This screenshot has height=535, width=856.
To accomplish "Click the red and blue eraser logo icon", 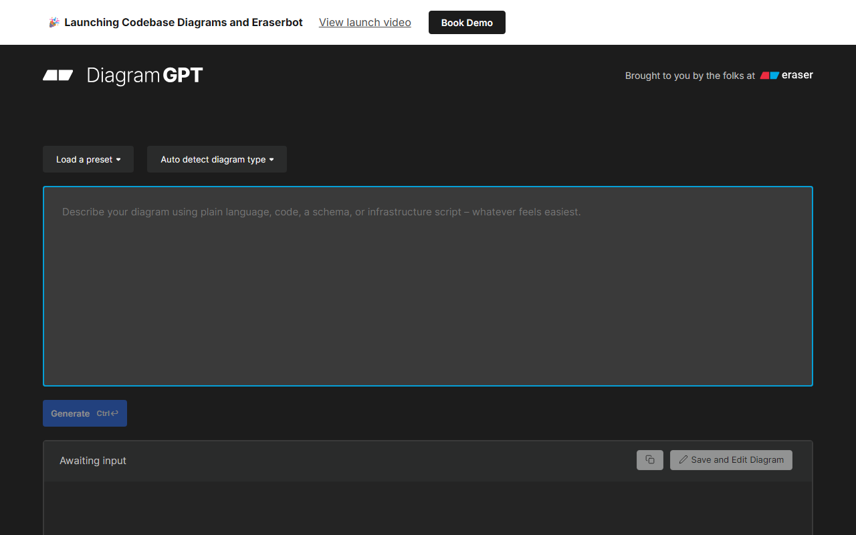I will [770, 76].
